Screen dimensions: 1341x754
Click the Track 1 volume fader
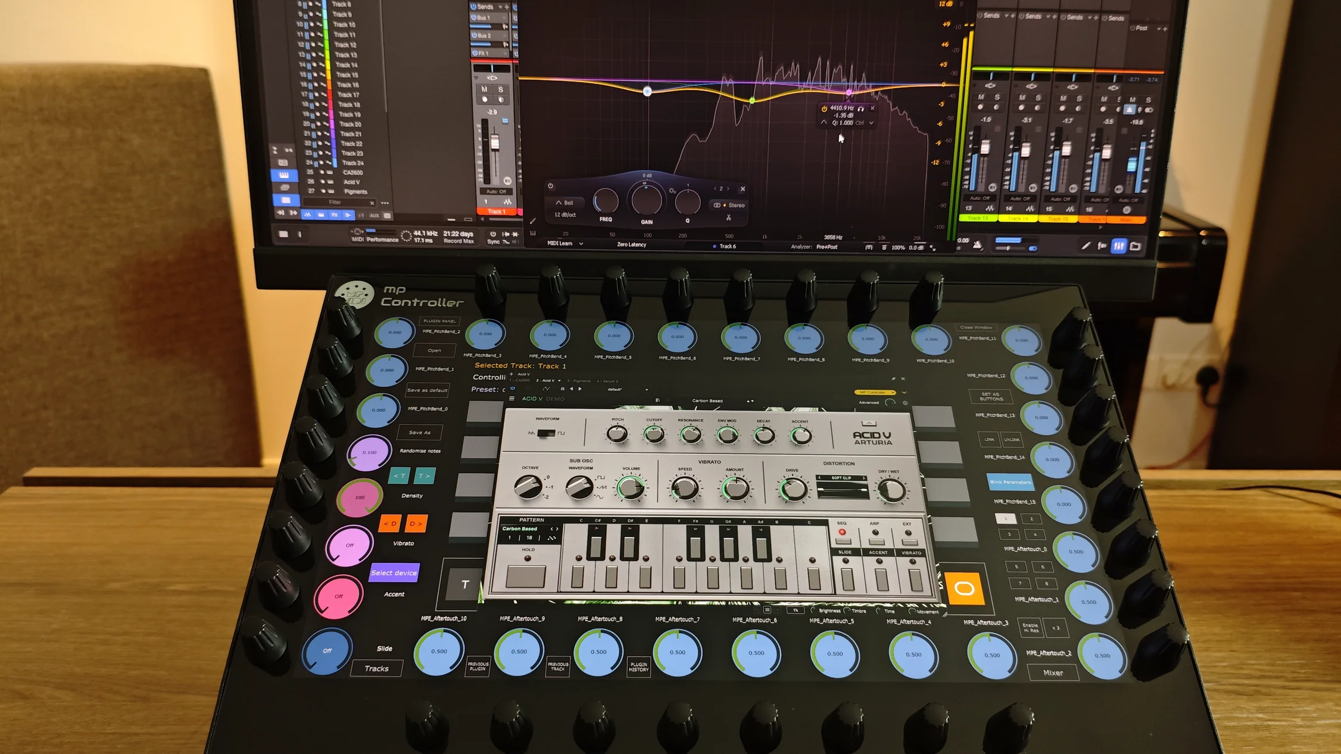(495, 143)
